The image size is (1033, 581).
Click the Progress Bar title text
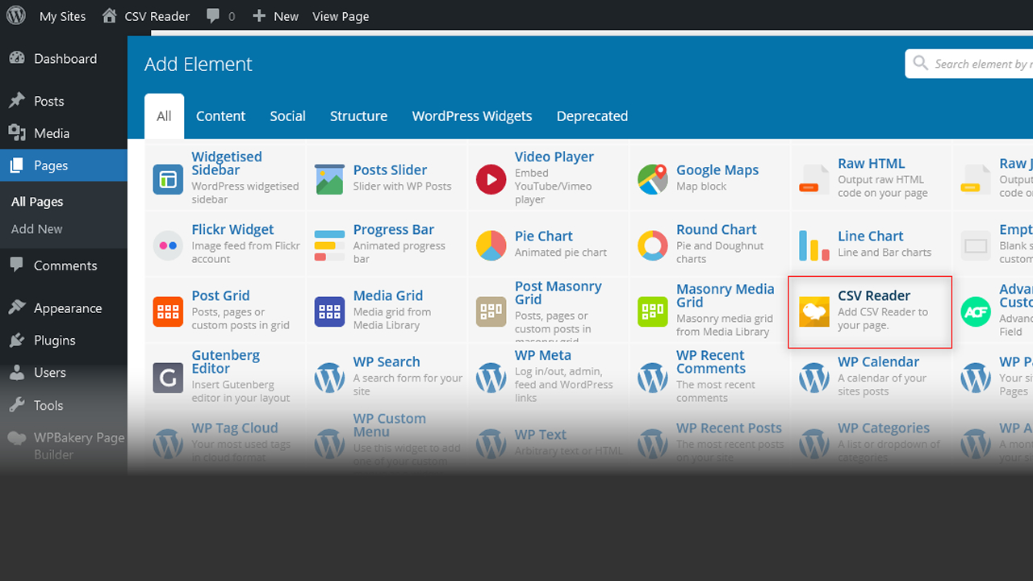click(394, 229)
